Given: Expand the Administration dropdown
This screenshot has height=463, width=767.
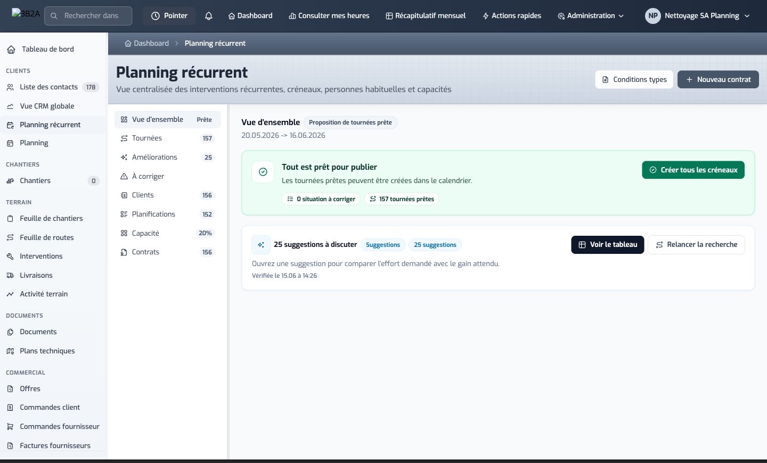Looking at the screenshot, I should 591,16.
